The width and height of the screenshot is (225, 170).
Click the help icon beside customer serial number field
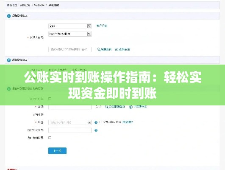[x=96, y=130]
